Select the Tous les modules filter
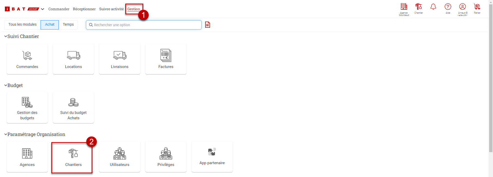Image resolution: width=493 pixels, height=177 pixels. (x=23, y=25)
